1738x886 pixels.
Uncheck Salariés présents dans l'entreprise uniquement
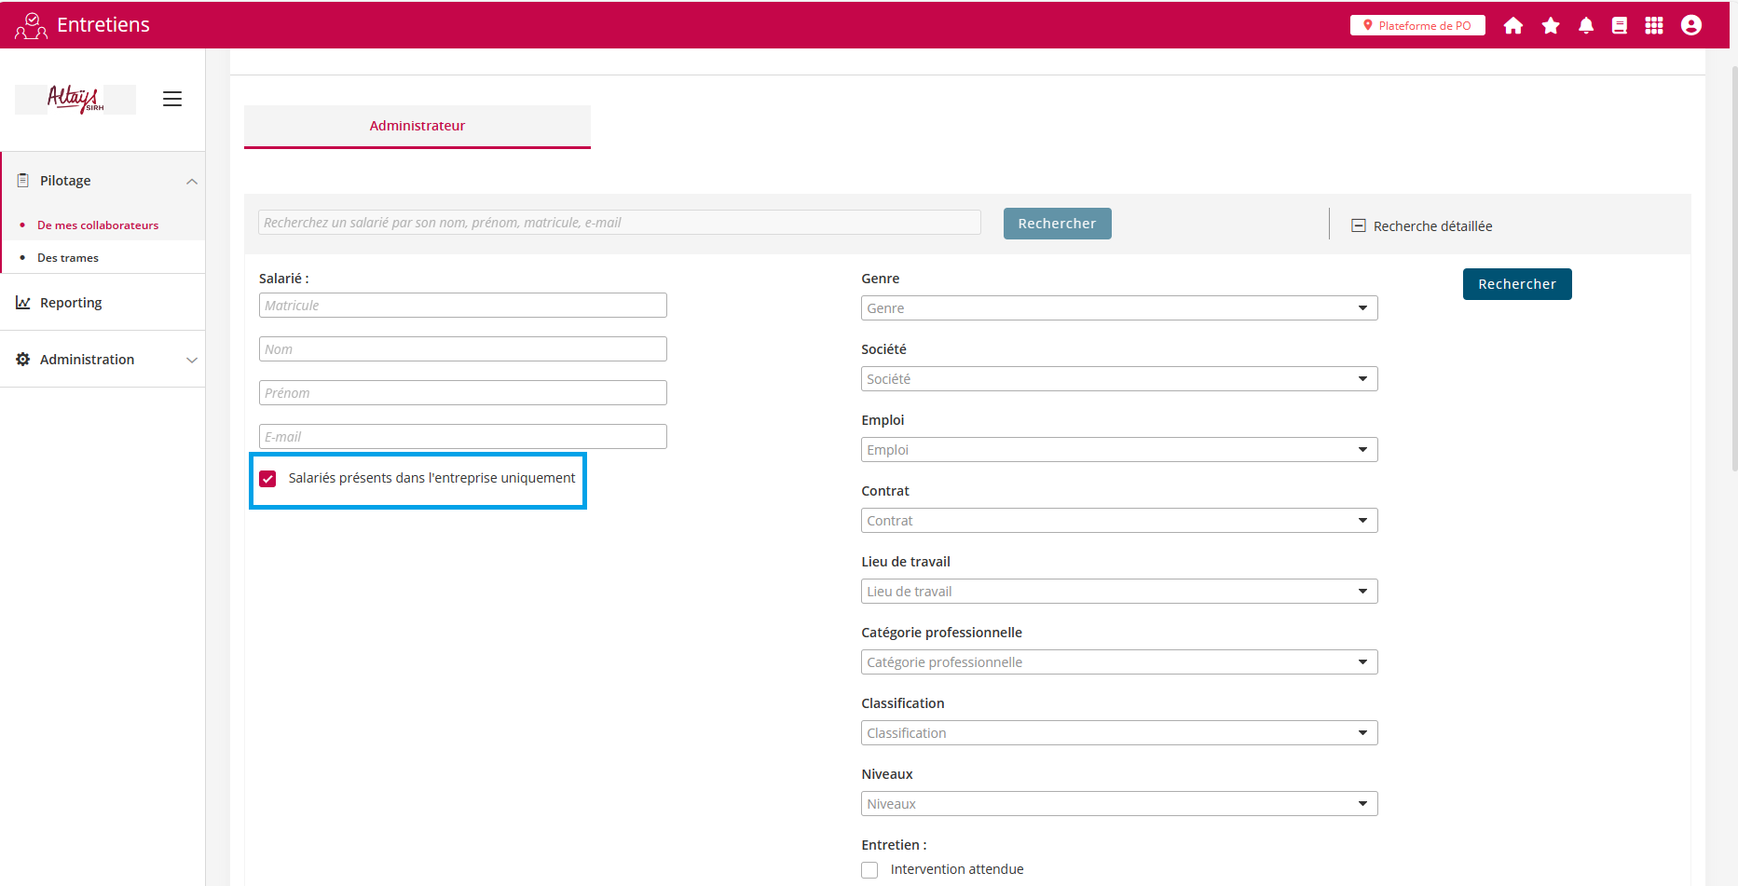268,479
